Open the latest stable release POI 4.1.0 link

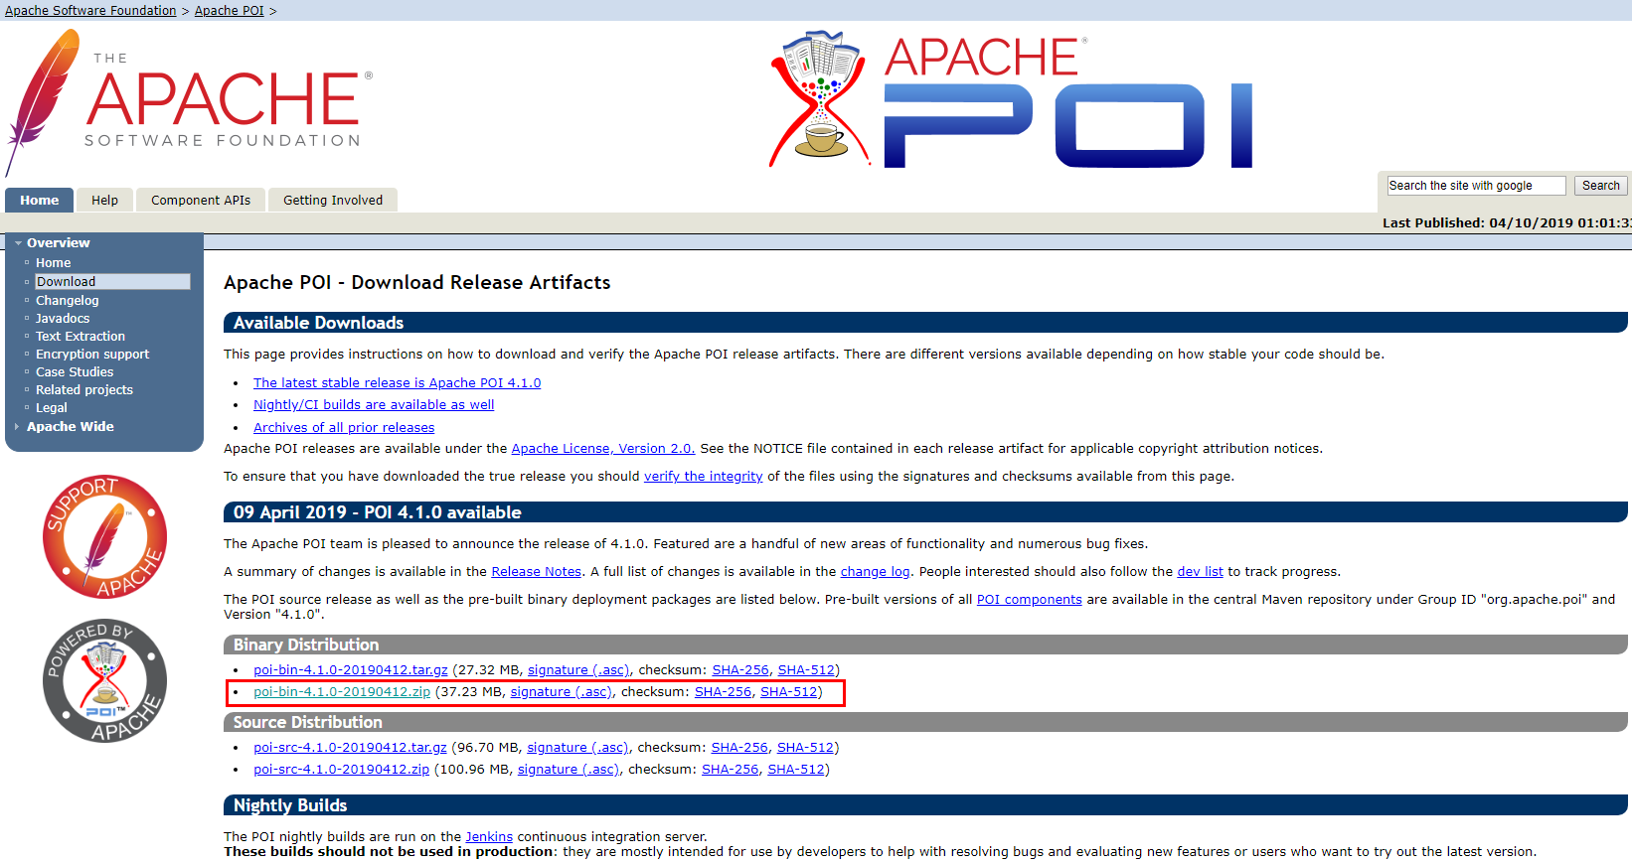pos(398,383)
